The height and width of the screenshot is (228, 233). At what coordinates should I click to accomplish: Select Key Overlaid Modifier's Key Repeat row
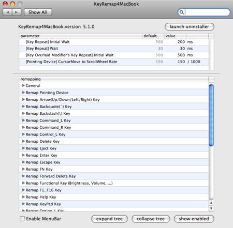click(114, 55)
